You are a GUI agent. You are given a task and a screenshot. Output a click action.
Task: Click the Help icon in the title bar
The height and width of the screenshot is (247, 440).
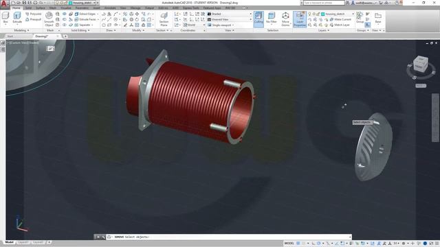coord(397,3)
